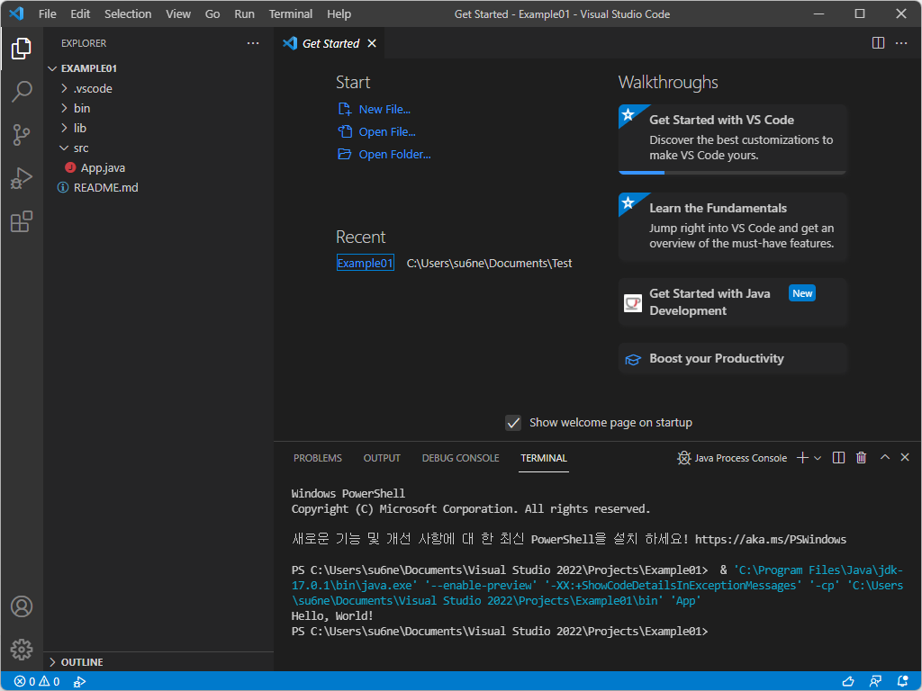Open the Selection menu
The image size is (922, 691).
click(x=128, y=14)
